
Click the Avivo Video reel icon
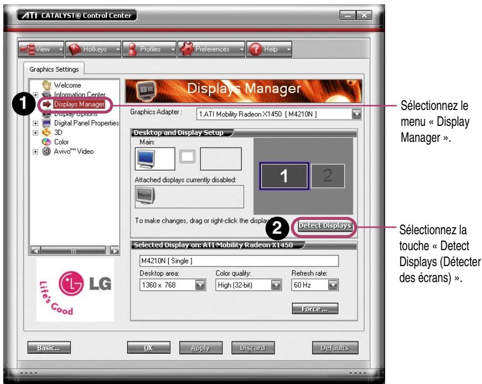46,151
